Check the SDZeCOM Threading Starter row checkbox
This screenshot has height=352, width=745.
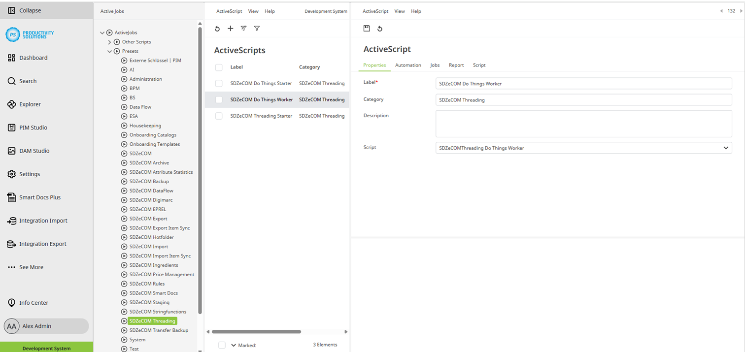tap(219, 116)
